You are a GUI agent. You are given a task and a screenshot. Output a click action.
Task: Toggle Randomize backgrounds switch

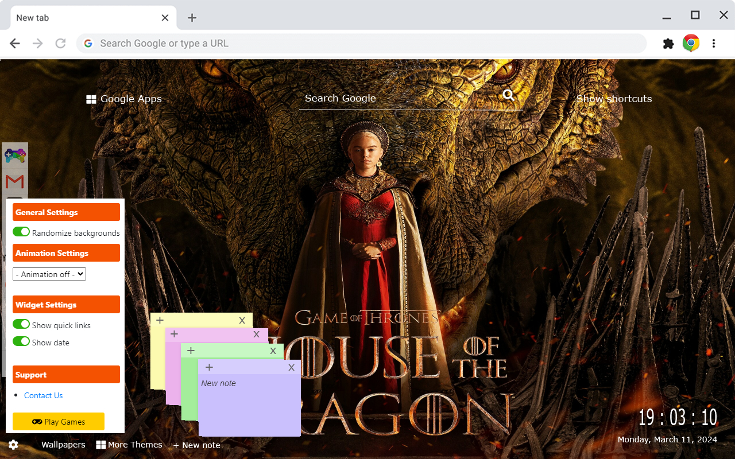pos(21,232)
